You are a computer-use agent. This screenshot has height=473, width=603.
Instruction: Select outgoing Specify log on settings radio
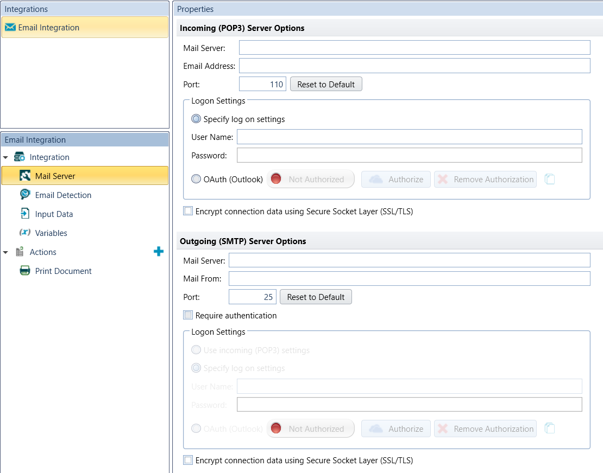(x=196, y=368)
